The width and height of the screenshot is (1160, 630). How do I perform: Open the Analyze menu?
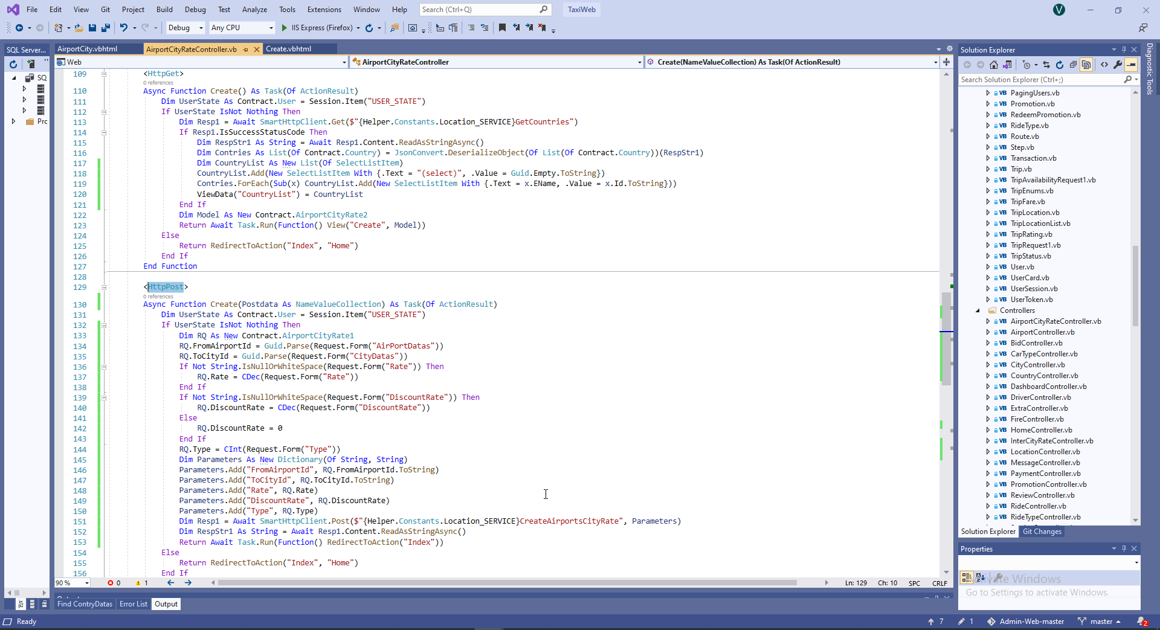(254, 10)
